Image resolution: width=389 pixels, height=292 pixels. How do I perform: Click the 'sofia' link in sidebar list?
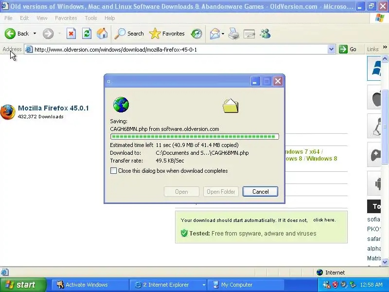373,219
